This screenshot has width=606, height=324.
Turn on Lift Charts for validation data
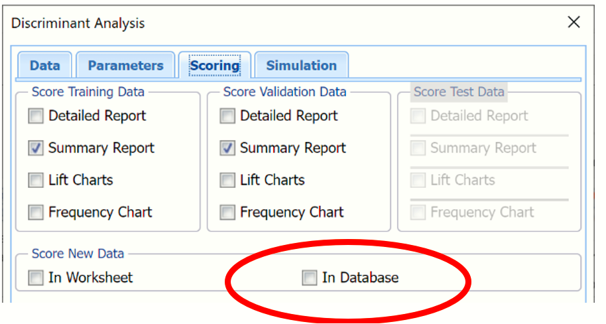point(227,180)
